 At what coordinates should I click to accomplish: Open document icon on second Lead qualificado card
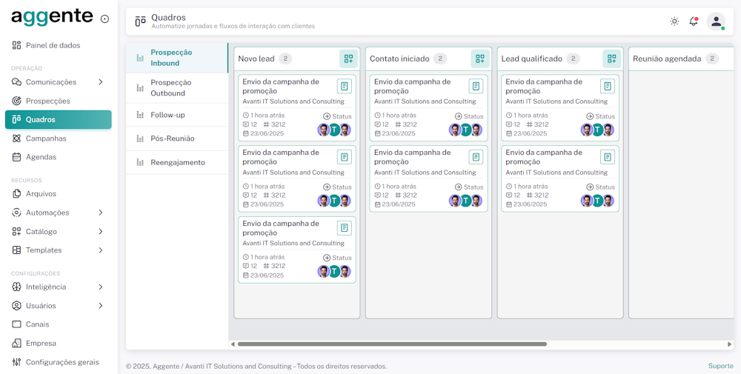pos(608,157)
